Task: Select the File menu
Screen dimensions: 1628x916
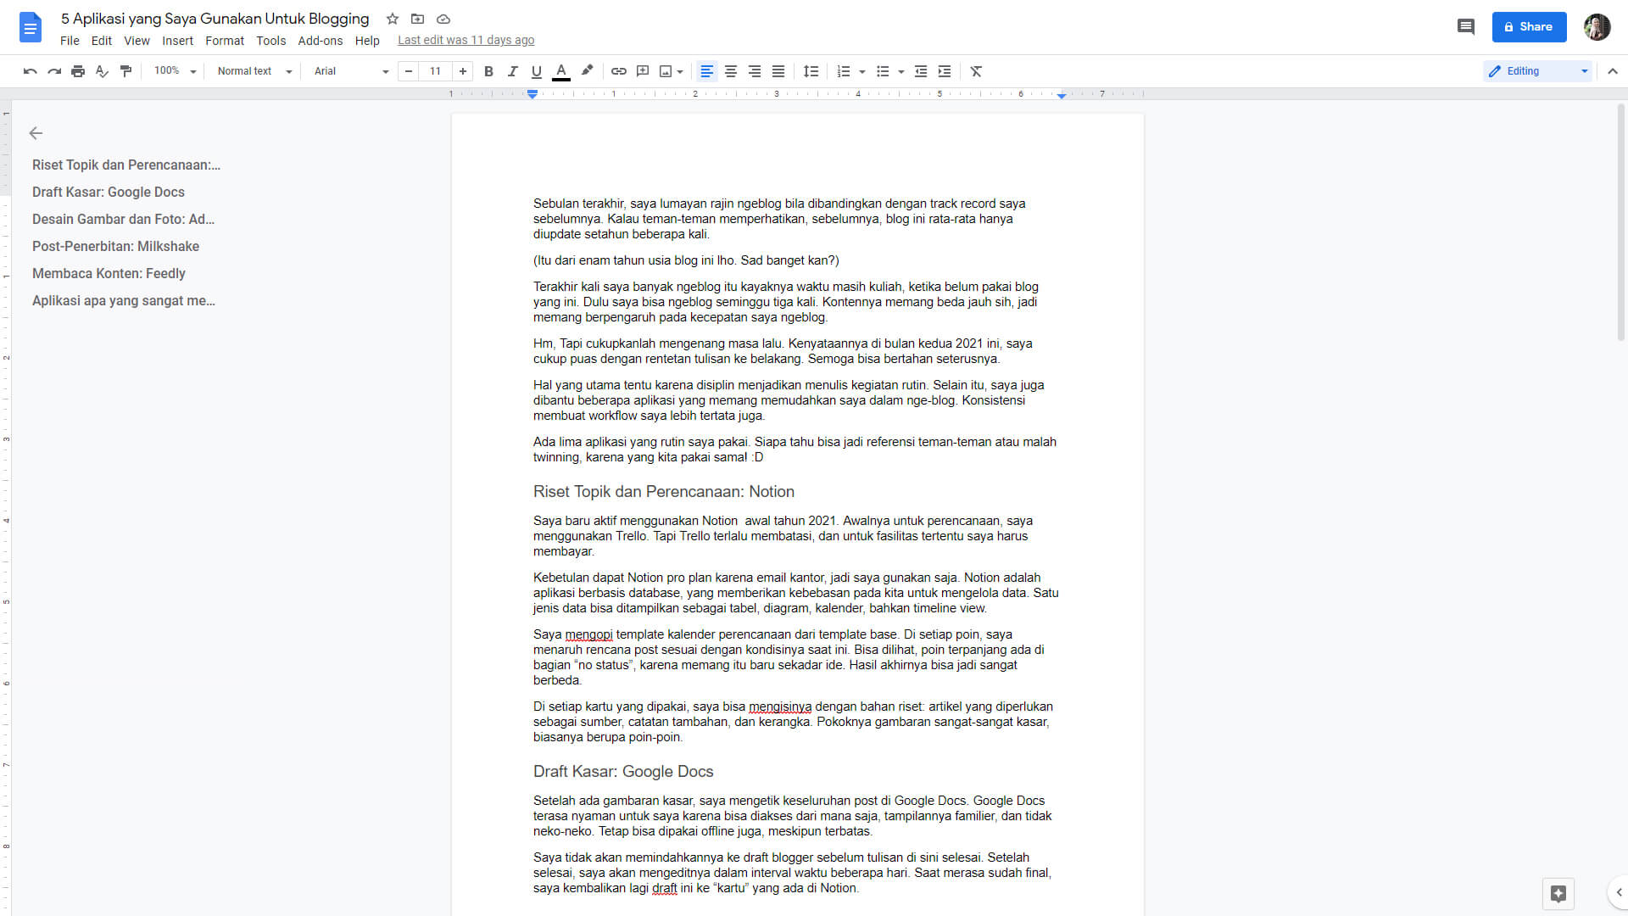Action: 70,40
